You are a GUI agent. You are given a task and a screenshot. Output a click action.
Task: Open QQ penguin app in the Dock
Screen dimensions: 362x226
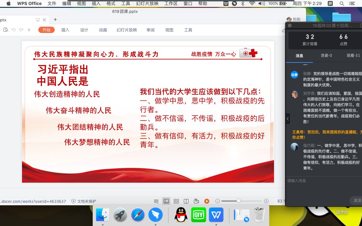point(181,215)
